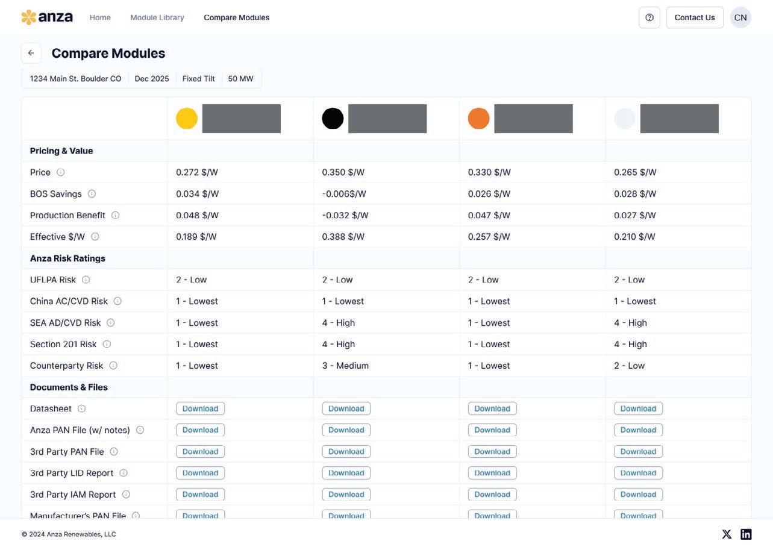Download 3rd Party IAM Report for black module
Screen dimensions: 773x550
tap(346, 495)
